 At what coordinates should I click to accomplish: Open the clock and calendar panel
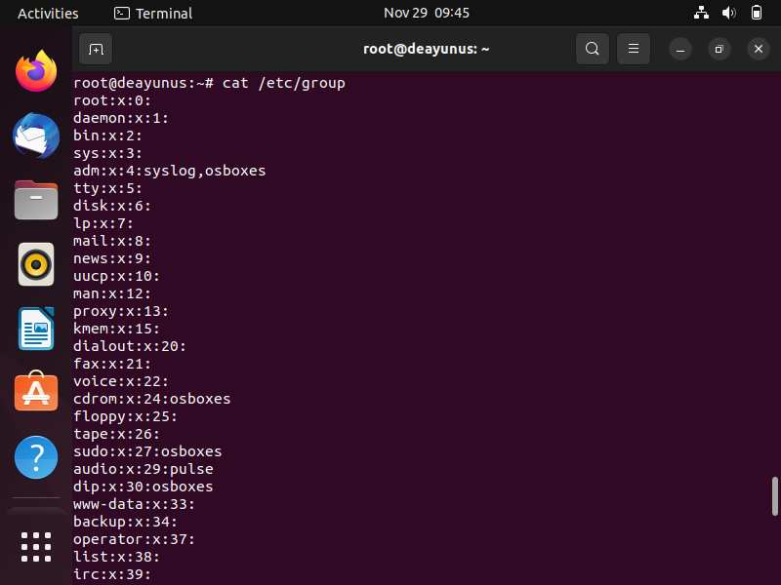(x=427, y=13)
